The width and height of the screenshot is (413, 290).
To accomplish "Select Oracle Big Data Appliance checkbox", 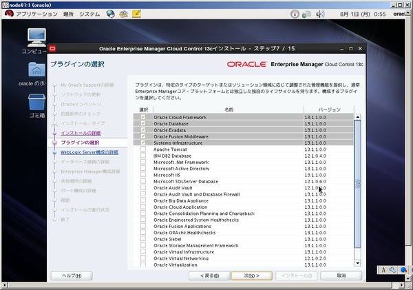I will coord(143,200).
